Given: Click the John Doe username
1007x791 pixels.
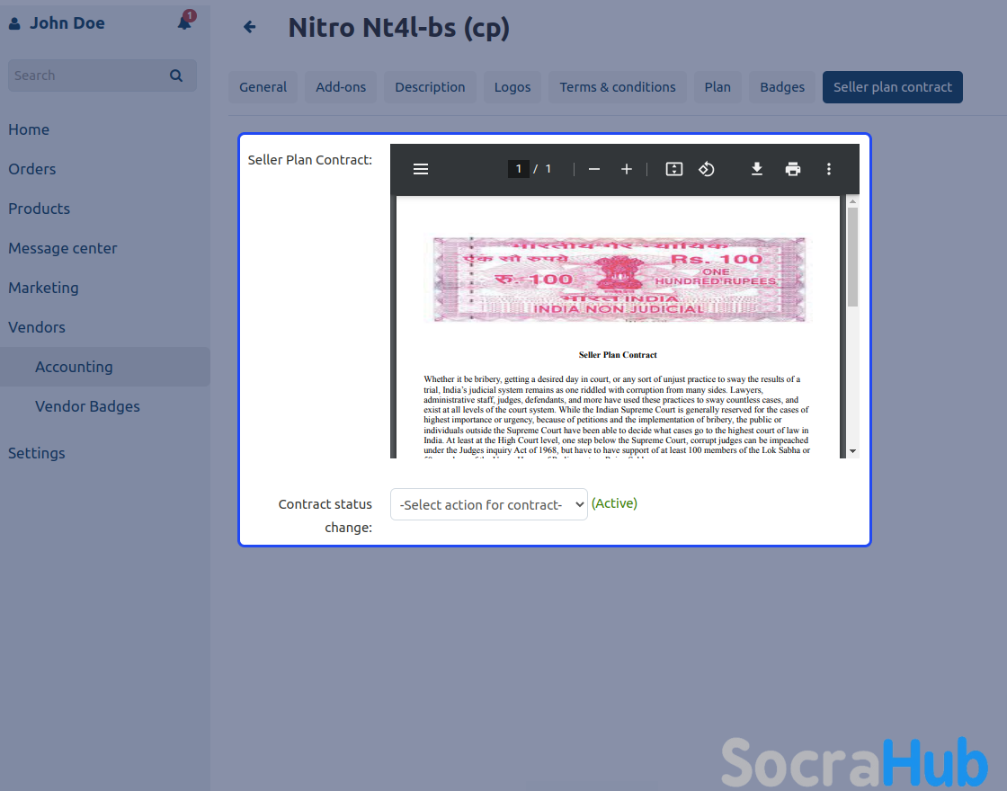Looking at the screenshot, I should coord(67,23).
